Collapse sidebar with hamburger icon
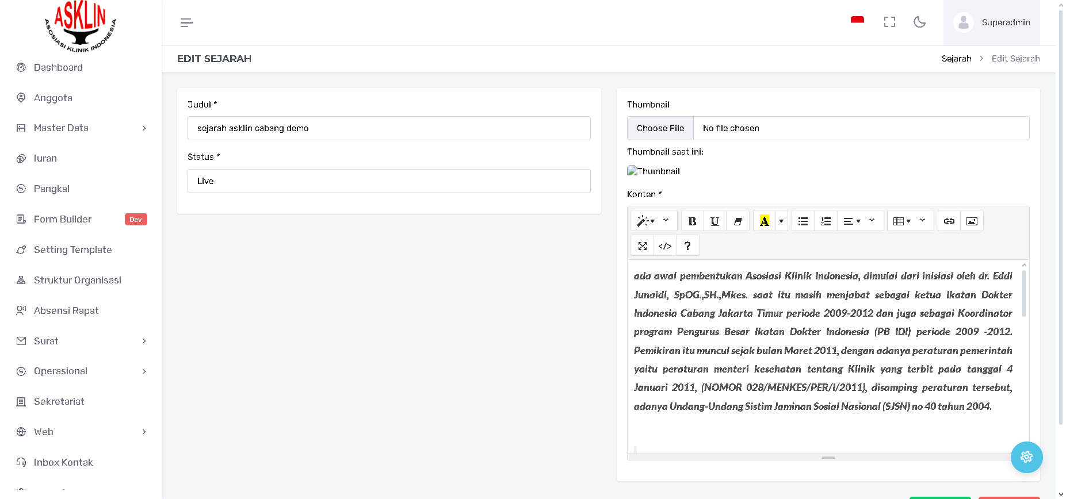The width and height of the screenshot is (1066, 499). tap(186, 23)
